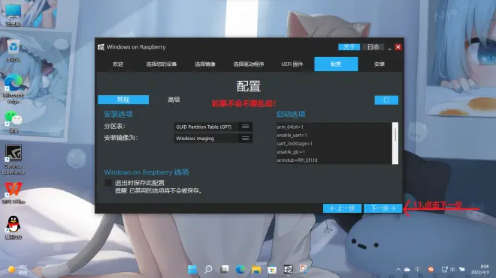Switch to the UEFI firmware tab
The image size is (496, 278).
coord(292,64)
